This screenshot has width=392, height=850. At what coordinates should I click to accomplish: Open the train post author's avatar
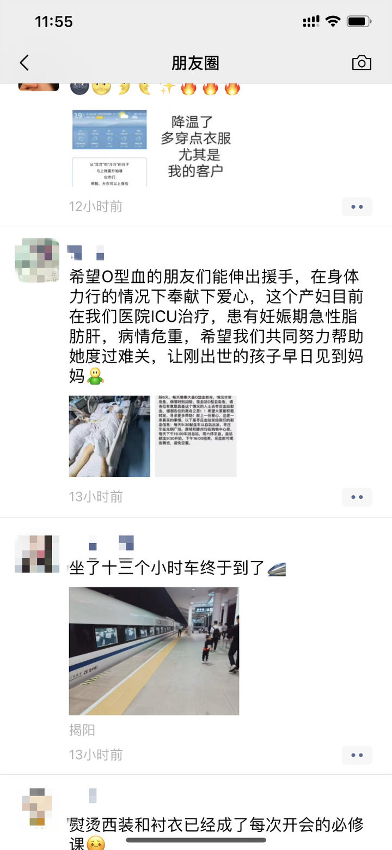(x=37, y=554)
